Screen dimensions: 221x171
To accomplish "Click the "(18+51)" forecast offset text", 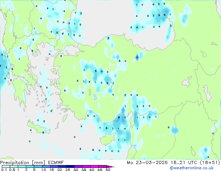I will click(210, 163).
